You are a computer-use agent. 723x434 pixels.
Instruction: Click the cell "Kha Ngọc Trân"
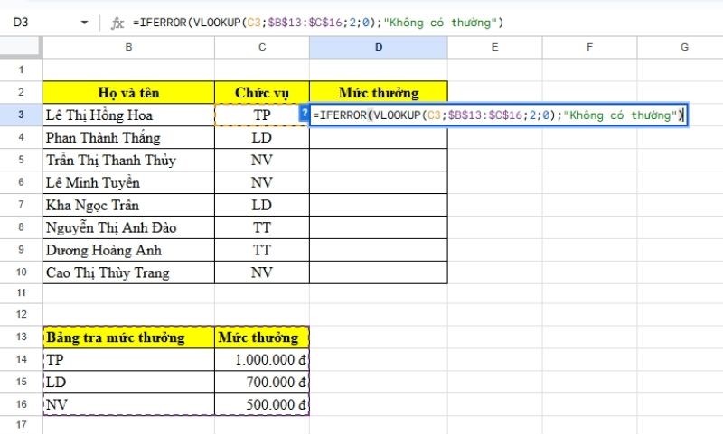pos(129,205)
